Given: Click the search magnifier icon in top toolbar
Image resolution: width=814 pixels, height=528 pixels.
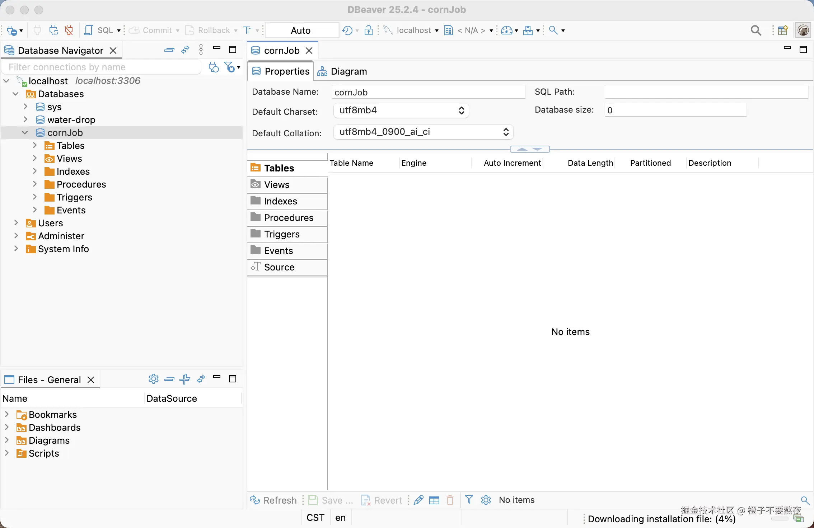Looking at the screenshot, I should pos(755,30).
